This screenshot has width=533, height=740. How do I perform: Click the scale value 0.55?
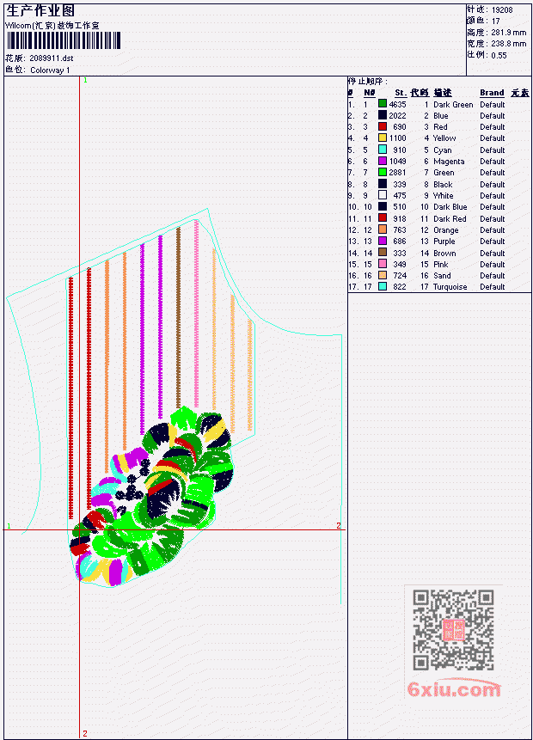coord(499,55)
